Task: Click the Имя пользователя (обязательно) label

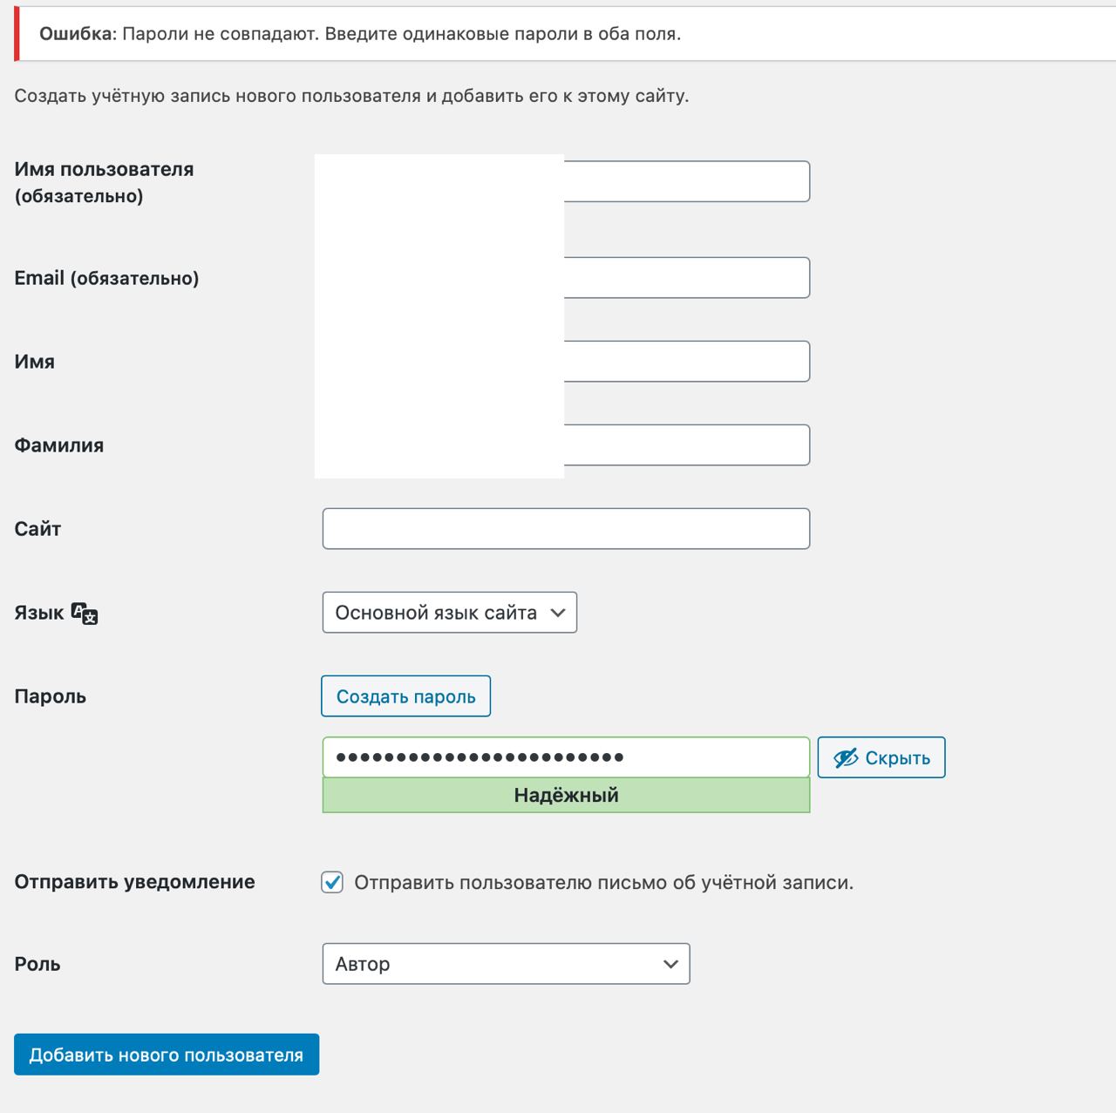Action: (104, 182)
